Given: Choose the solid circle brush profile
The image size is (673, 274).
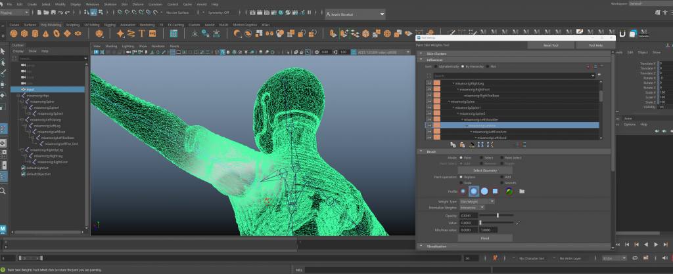Looking at the screenshot, I should point(484,191).
